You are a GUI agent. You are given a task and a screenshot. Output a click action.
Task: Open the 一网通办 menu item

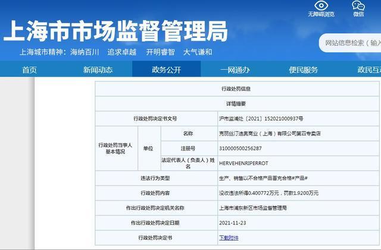coord(235,70)
